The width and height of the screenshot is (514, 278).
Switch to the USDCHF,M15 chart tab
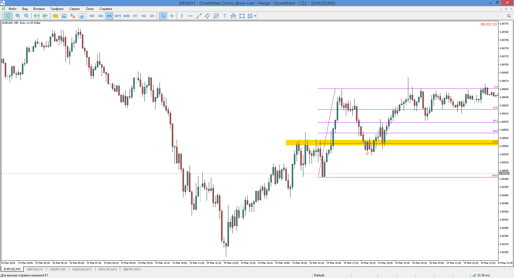click(107, 269)
